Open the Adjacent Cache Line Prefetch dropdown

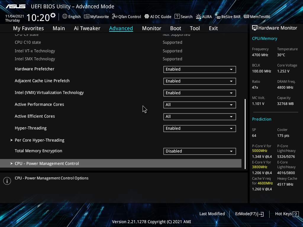tap(200, 81)
